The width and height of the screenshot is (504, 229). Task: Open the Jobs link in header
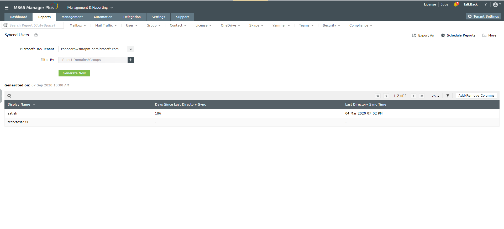[444, 4]
